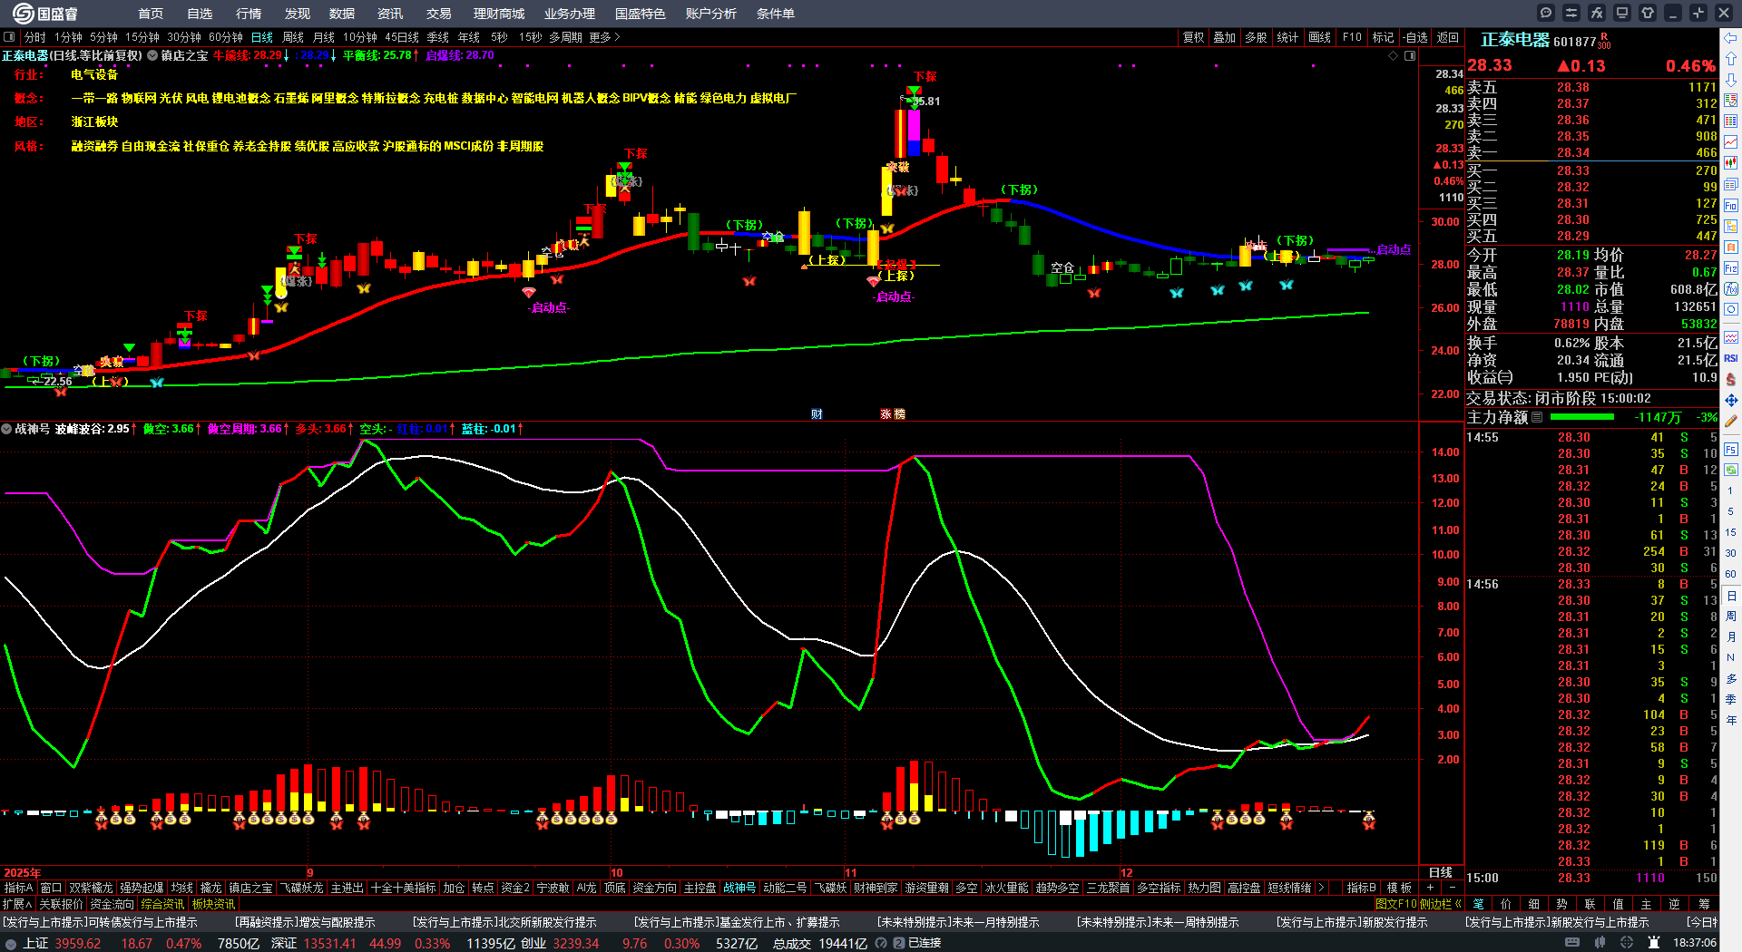Toggle 复权 price adjustment button
This screenshot has width=1742, height=952.
pyautogui.click(x=1193, y=37)
